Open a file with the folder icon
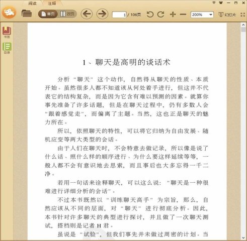This screenshot has height=241, width=247. pos(27,14)
